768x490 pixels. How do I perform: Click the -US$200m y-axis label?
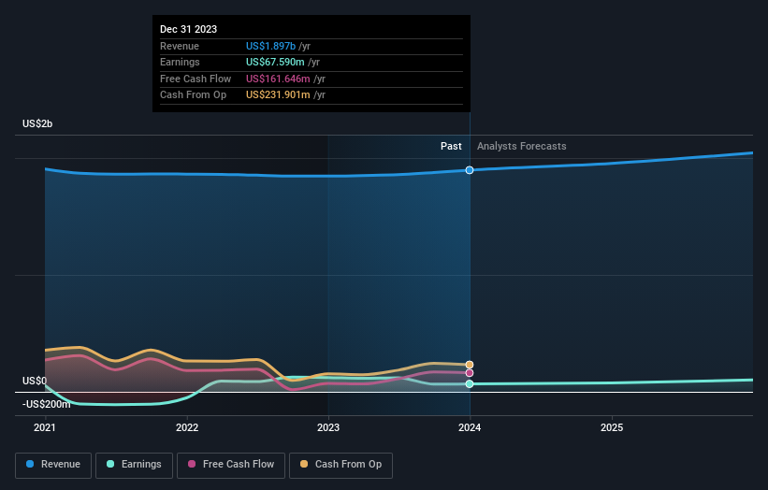pos(46,404)
